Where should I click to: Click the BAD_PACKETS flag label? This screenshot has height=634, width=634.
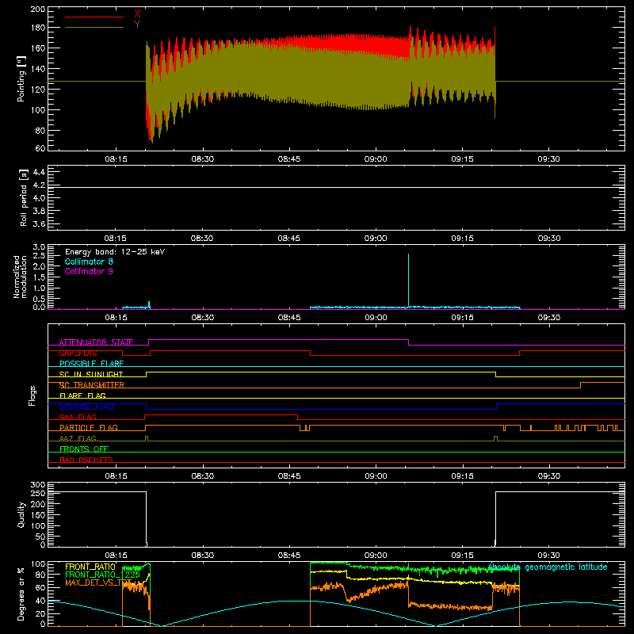(86, 460)
